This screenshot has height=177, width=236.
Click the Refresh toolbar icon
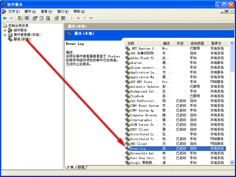(x=42, y=18)
